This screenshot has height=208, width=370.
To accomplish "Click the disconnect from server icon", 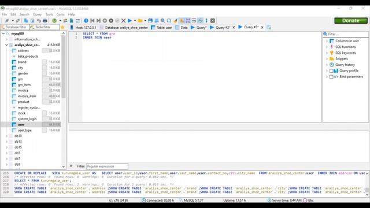I will pyautogui.click(x=18, y=21).
